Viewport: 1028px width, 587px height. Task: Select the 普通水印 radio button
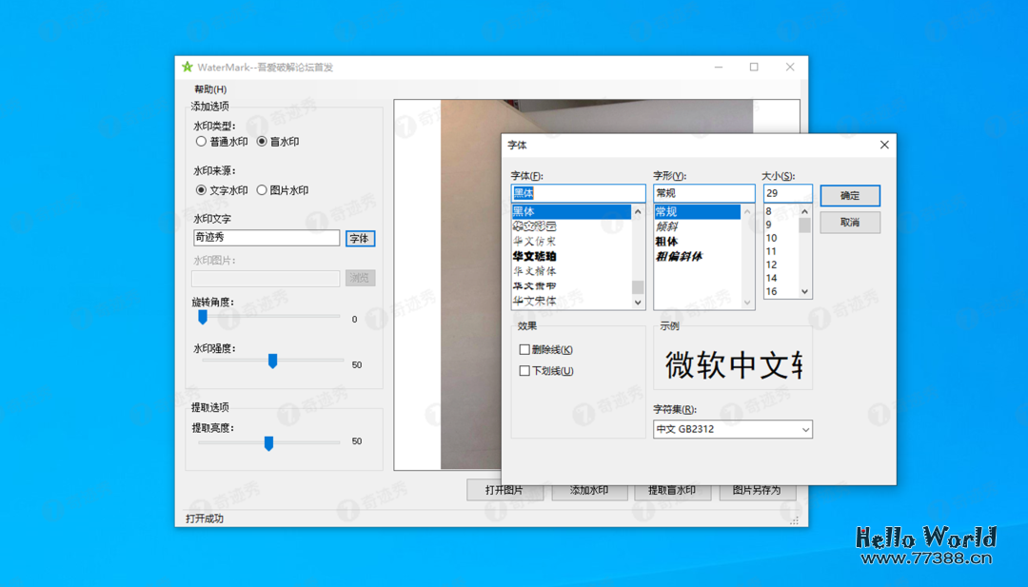[x=200, y=141]
